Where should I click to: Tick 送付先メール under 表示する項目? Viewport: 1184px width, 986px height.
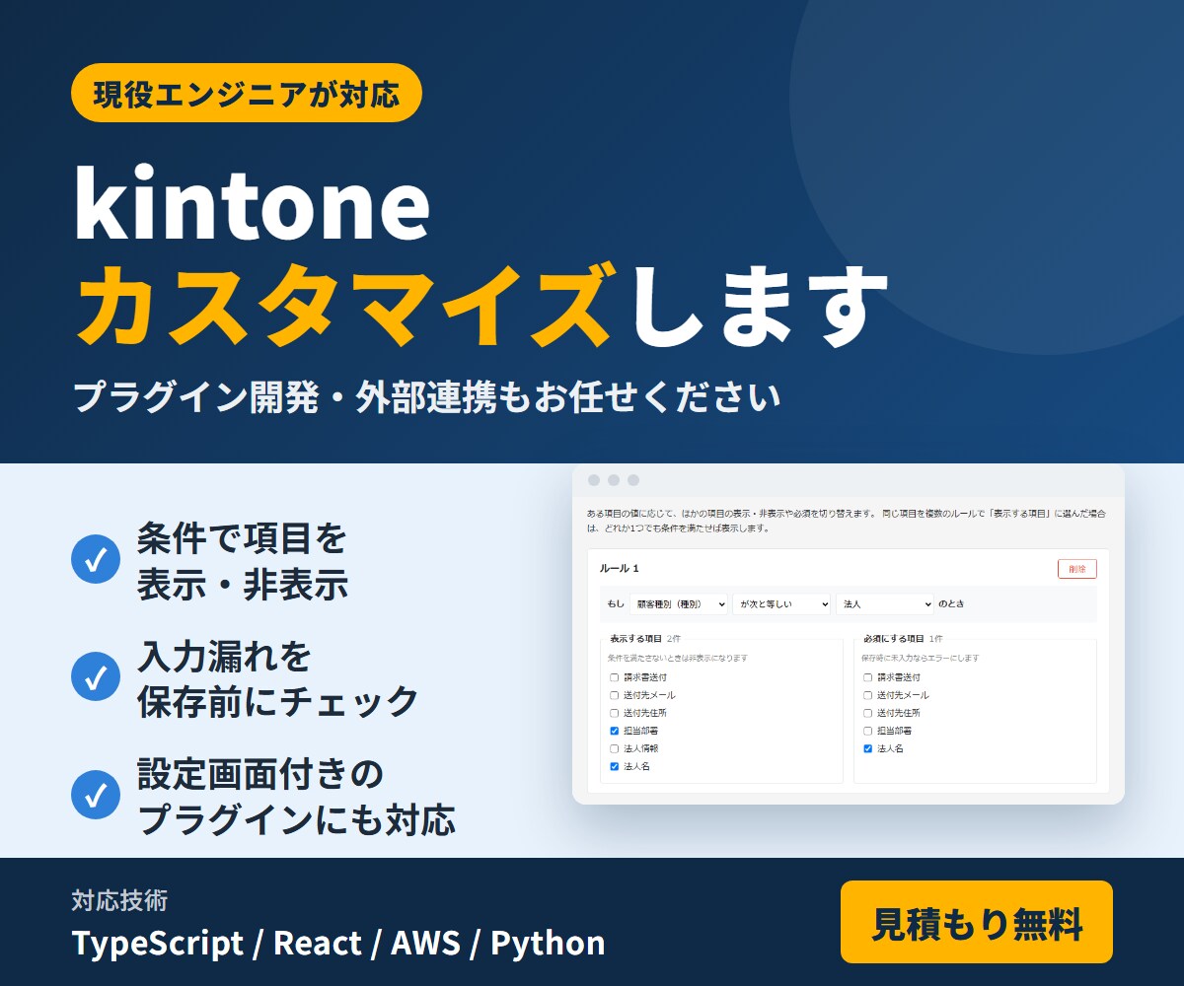coord(614,695)
